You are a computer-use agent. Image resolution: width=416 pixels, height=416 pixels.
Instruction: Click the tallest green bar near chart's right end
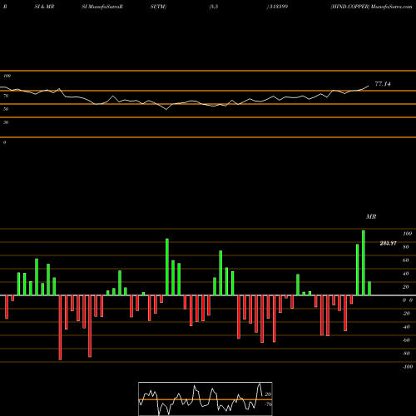point(364,263)
